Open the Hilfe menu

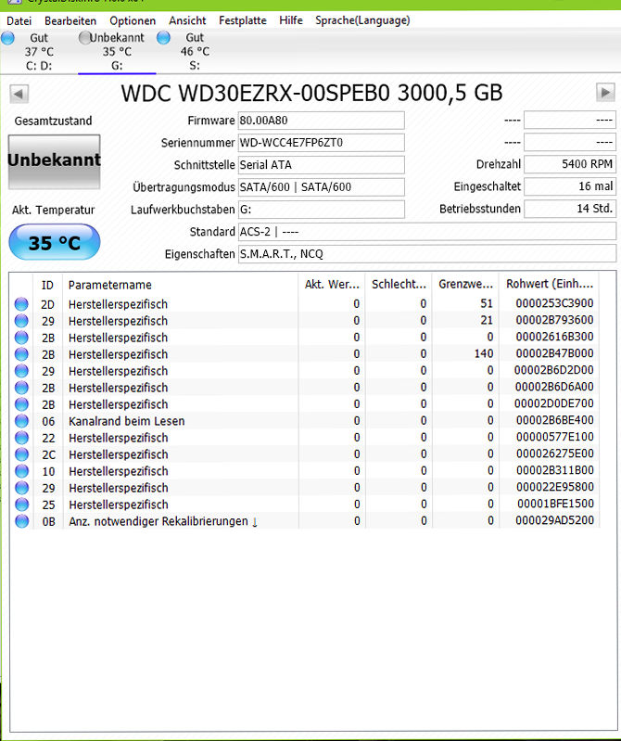291,20
